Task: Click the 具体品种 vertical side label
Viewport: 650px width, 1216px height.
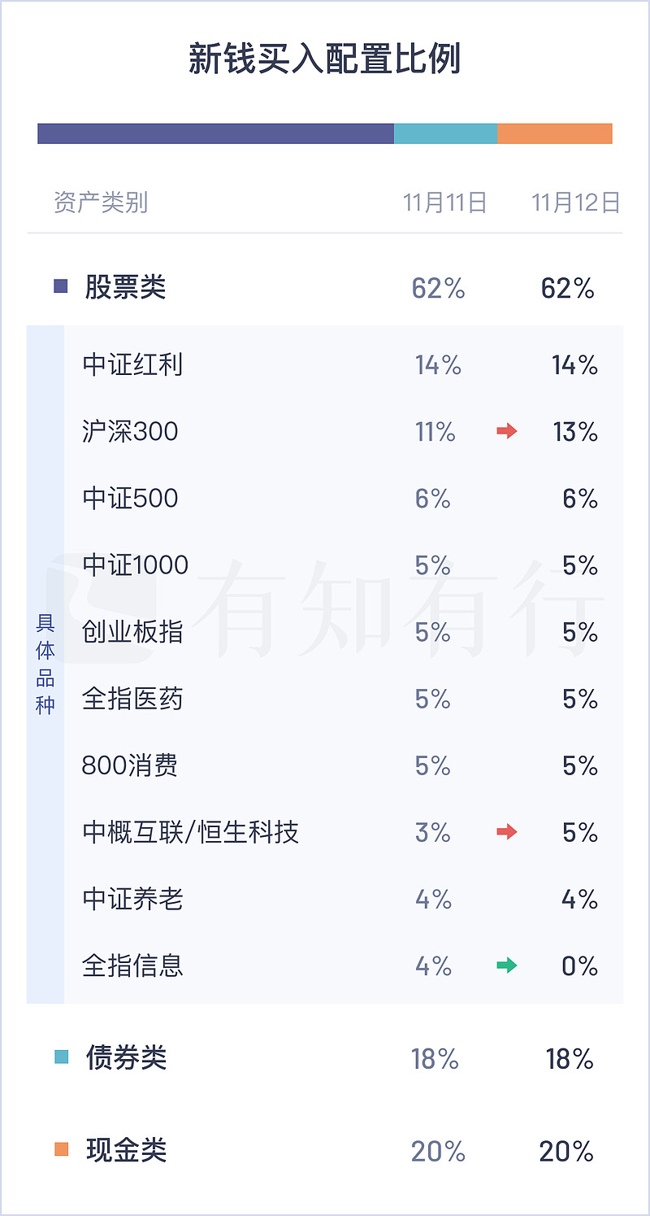Action: 45,665
